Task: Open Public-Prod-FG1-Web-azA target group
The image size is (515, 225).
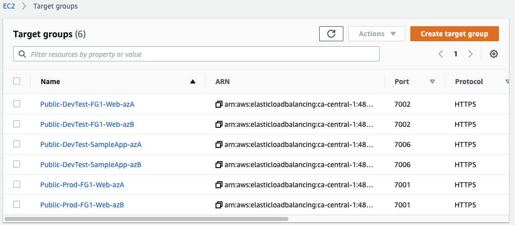Action: tap(82, 185)
